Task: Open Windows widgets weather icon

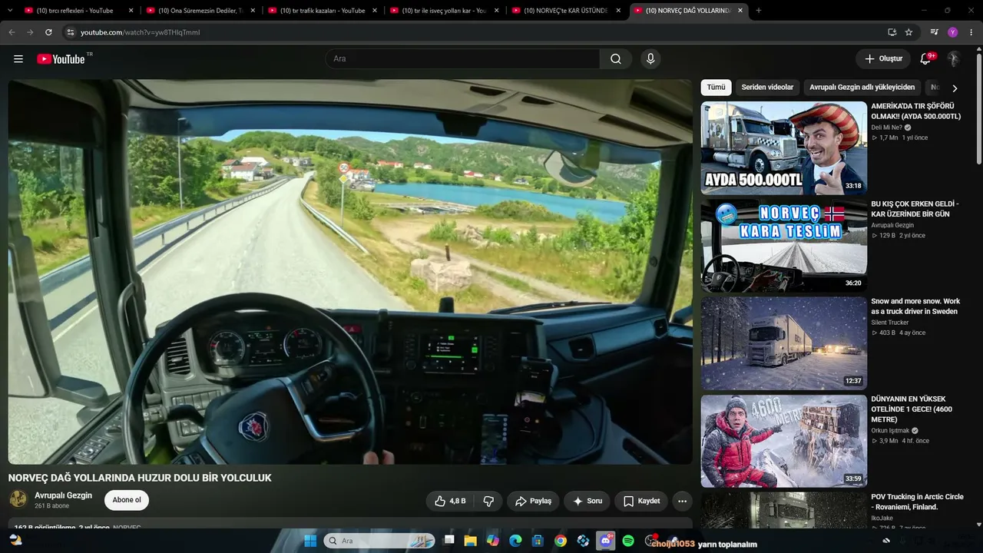Action: click(15, 541)
